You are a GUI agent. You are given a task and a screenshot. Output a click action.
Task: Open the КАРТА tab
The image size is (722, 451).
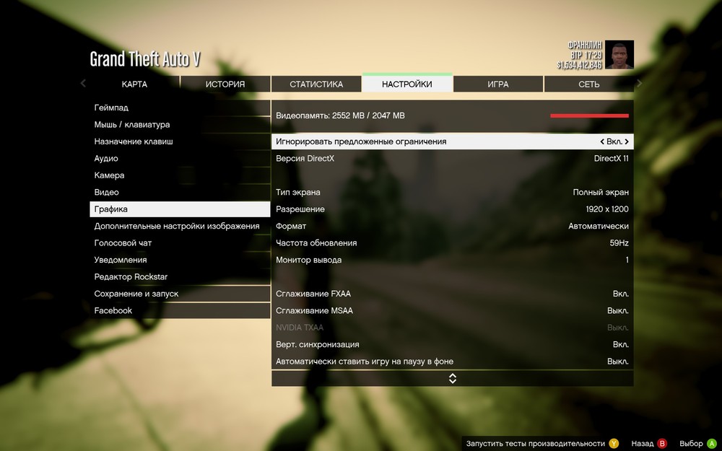click(x=134, y=84)
